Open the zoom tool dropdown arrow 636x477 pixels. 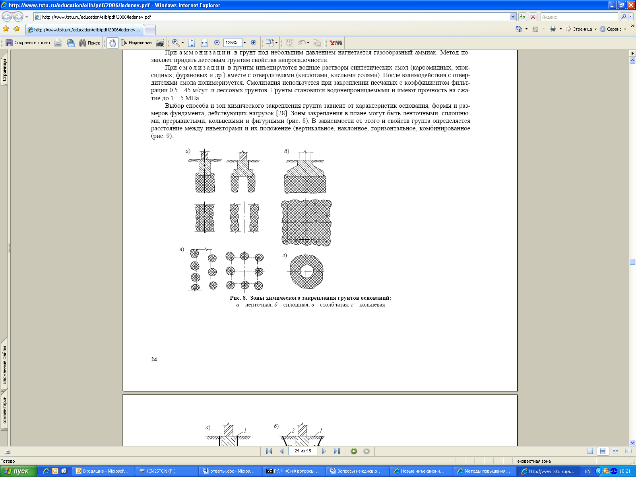[183, 43]
